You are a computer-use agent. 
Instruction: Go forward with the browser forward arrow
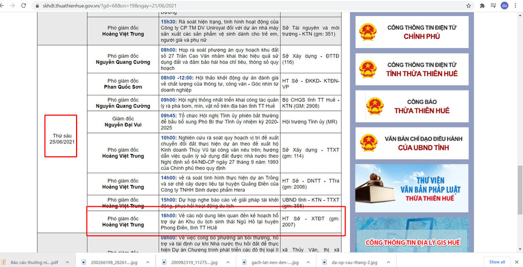coord(12,6)
